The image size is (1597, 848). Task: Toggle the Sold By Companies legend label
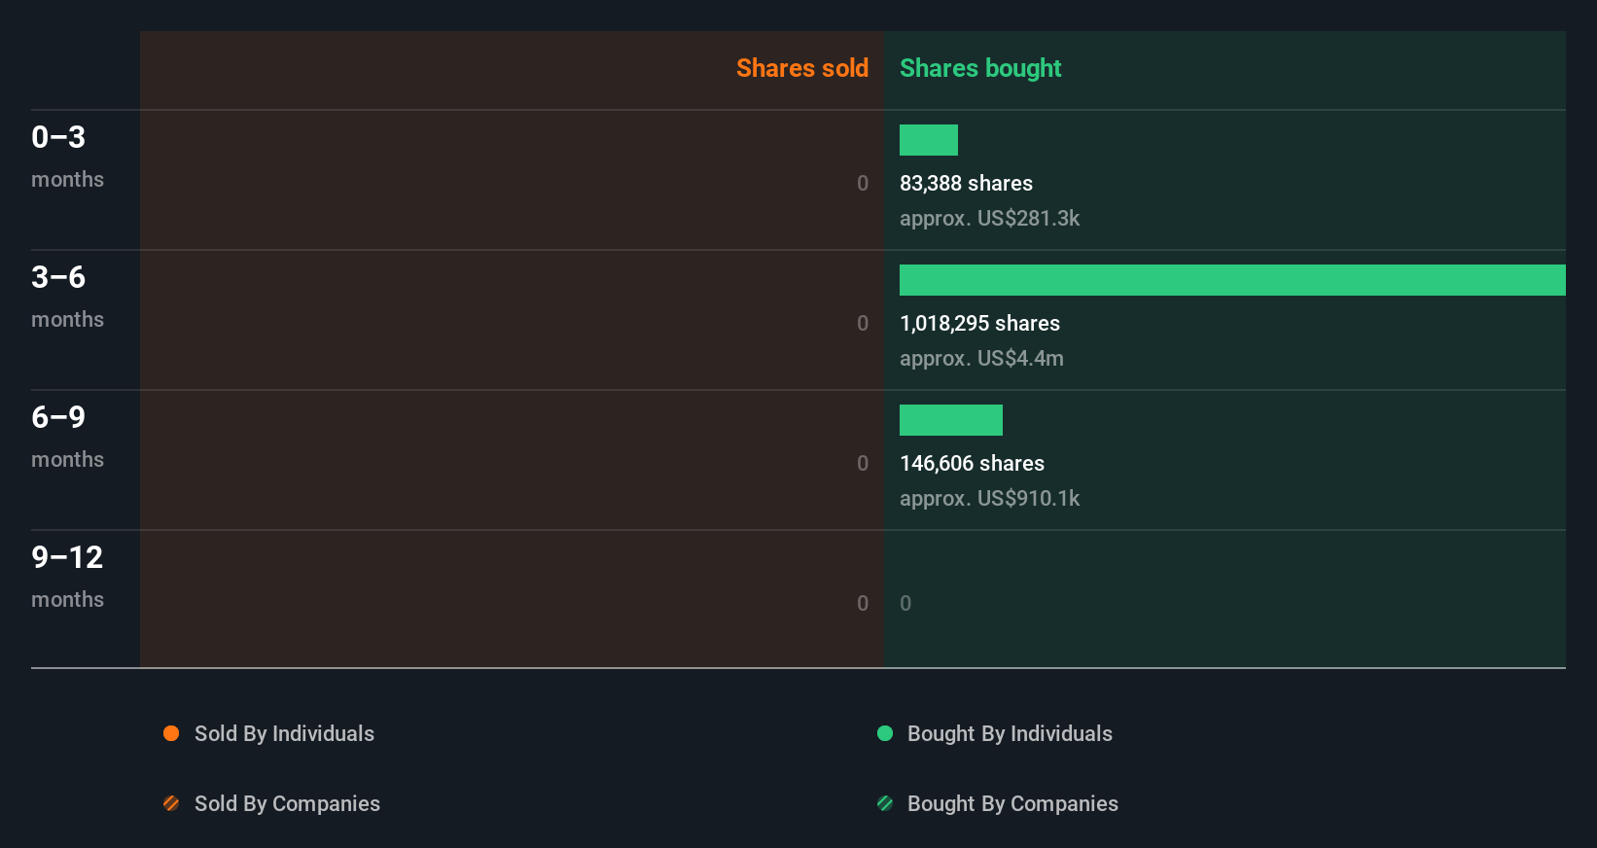pyautogui.click(x=287, y=803)
